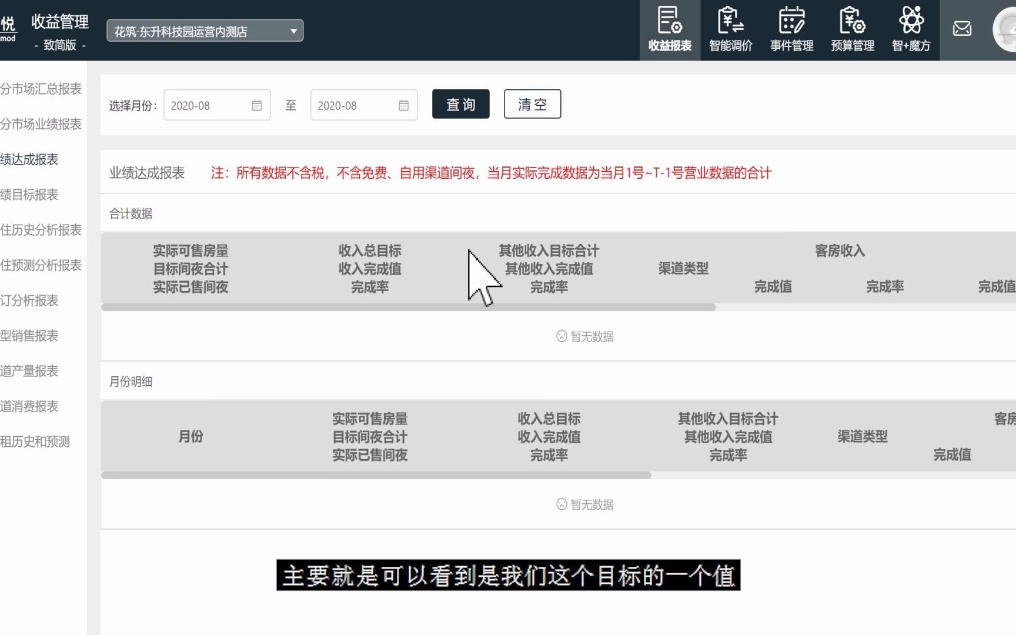Screen dimensions: 1016x635
Task: Open 住历史分析报表 in the sidebar
Action: click(41, 230)
